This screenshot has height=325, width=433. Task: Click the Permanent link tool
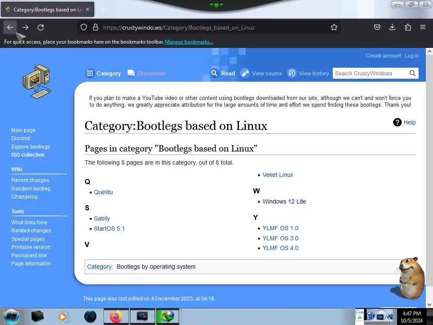point(29,255)
